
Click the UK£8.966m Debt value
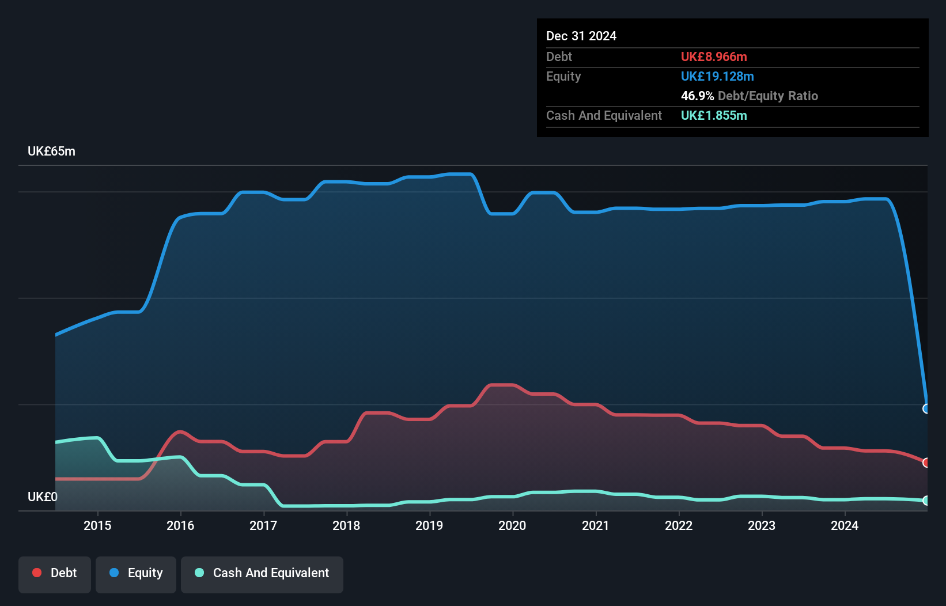coord(714,57)
